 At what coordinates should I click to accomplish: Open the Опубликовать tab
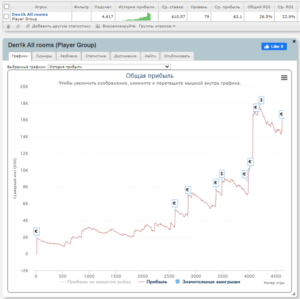(x=177, y=56)
